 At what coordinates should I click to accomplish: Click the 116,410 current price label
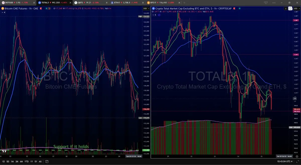point(146,109)
